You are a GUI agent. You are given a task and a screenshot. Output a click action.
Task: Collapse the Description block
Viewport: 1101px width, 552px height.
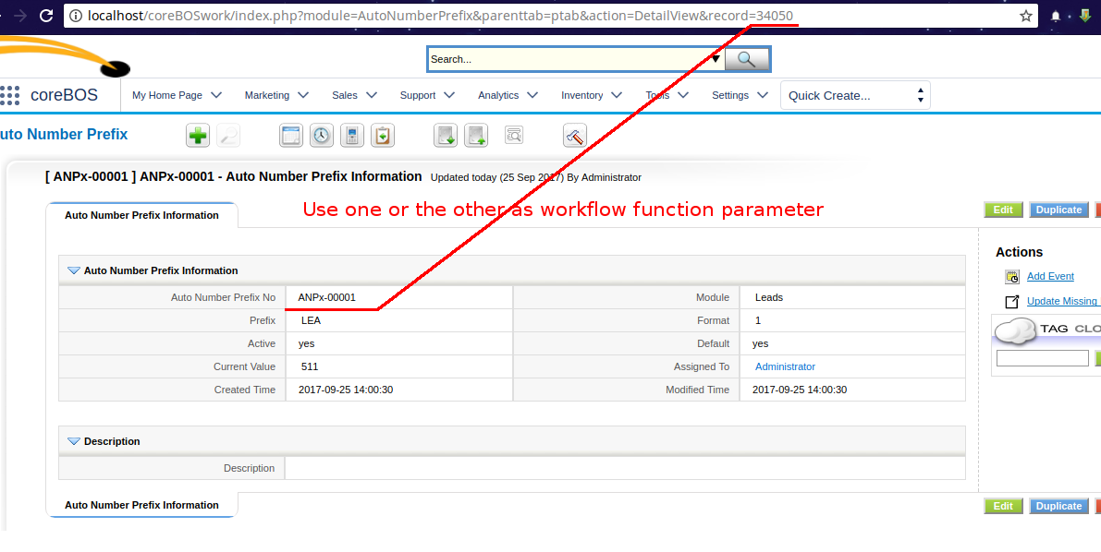pyautogui.click(x=74, y=441)
